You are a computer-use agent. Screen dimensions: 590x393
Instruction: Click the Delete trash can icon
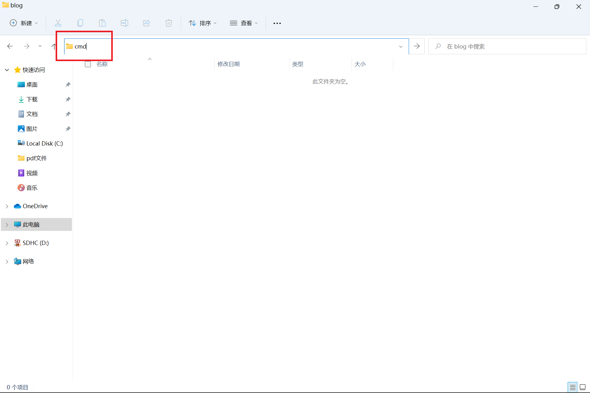169,23
